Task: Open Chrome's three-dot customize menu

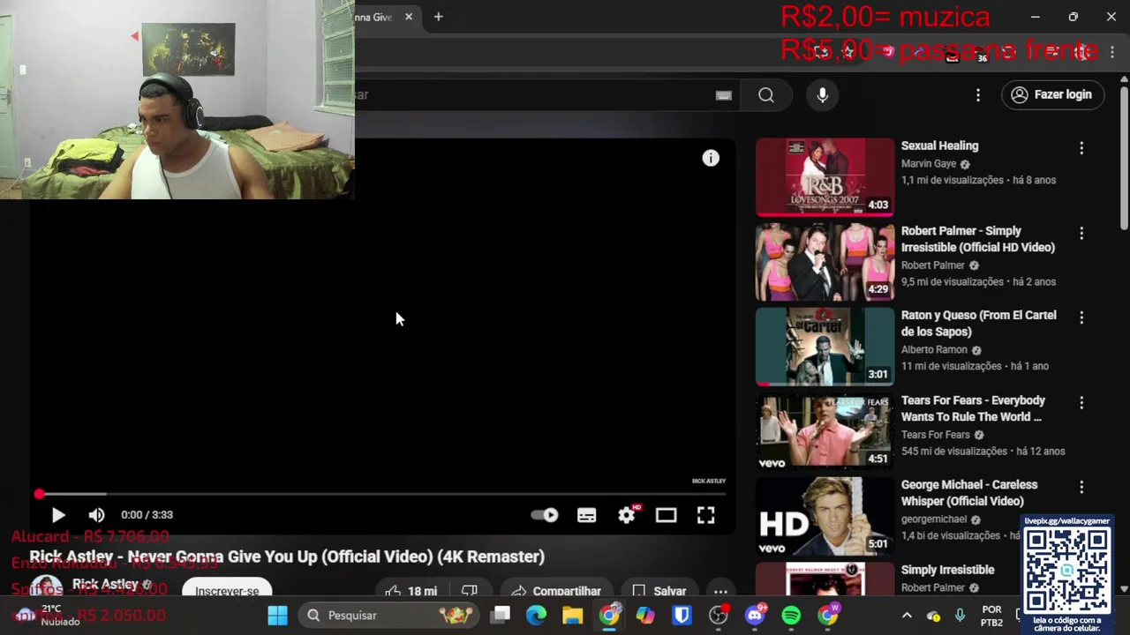Action: coord(1111,53)
